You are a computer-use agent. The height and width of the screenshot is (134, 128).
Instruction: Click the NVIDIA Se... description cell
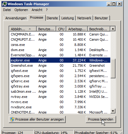[99, 97]
